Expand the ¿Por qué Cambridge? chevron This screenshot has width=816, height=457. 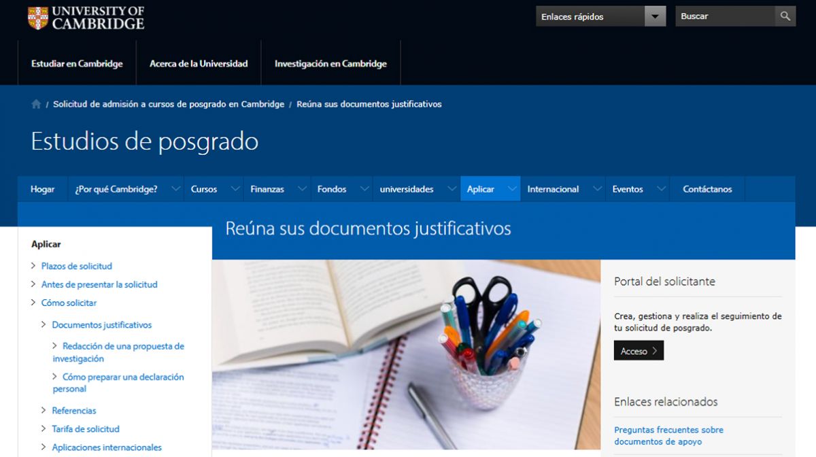click(x=175, y=189)
